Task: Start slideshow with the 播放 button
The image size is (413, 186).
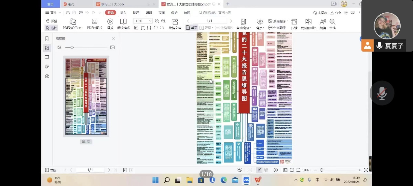Action: [110, 24]
